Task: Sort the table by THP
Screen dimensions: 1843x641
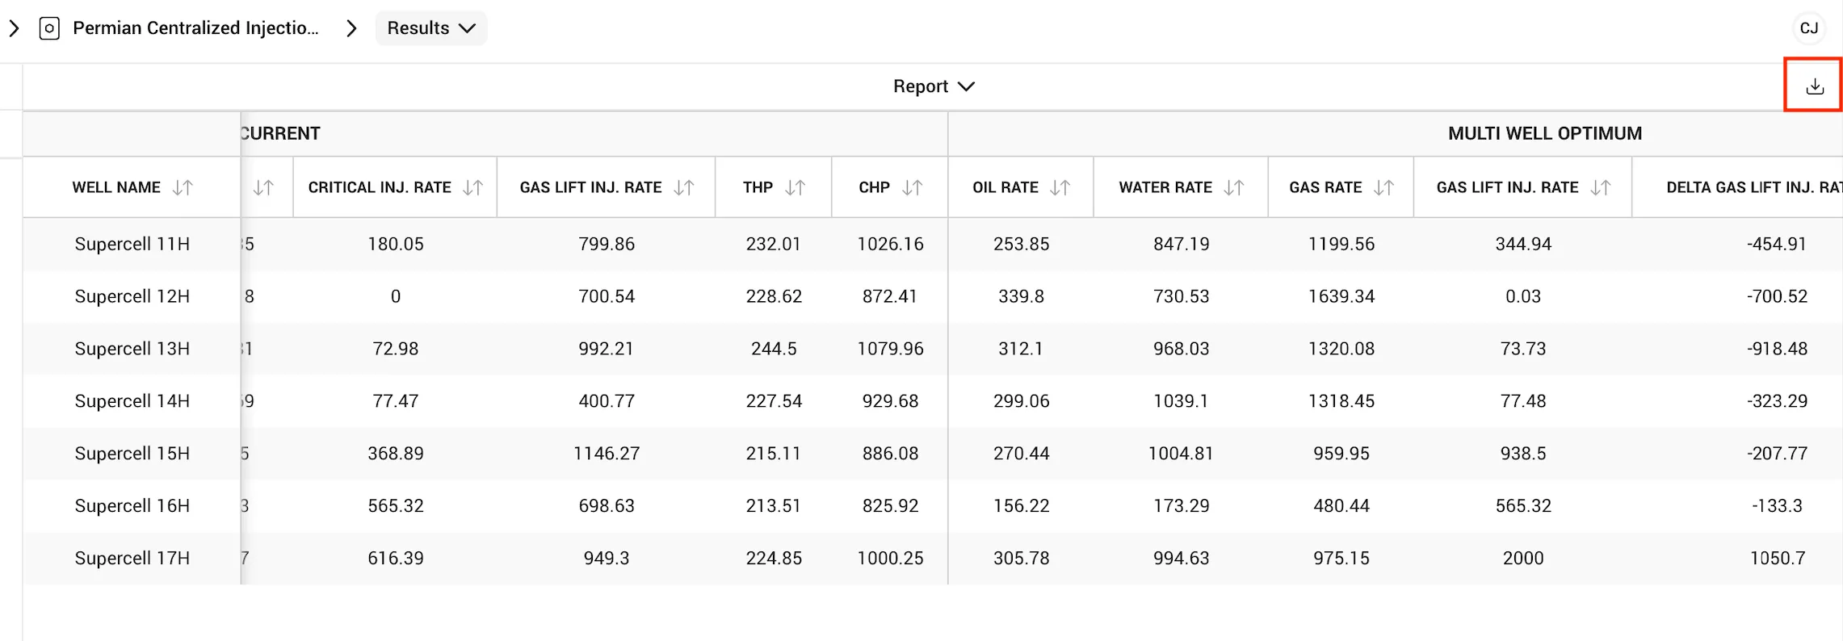Action: click(796, 187)
